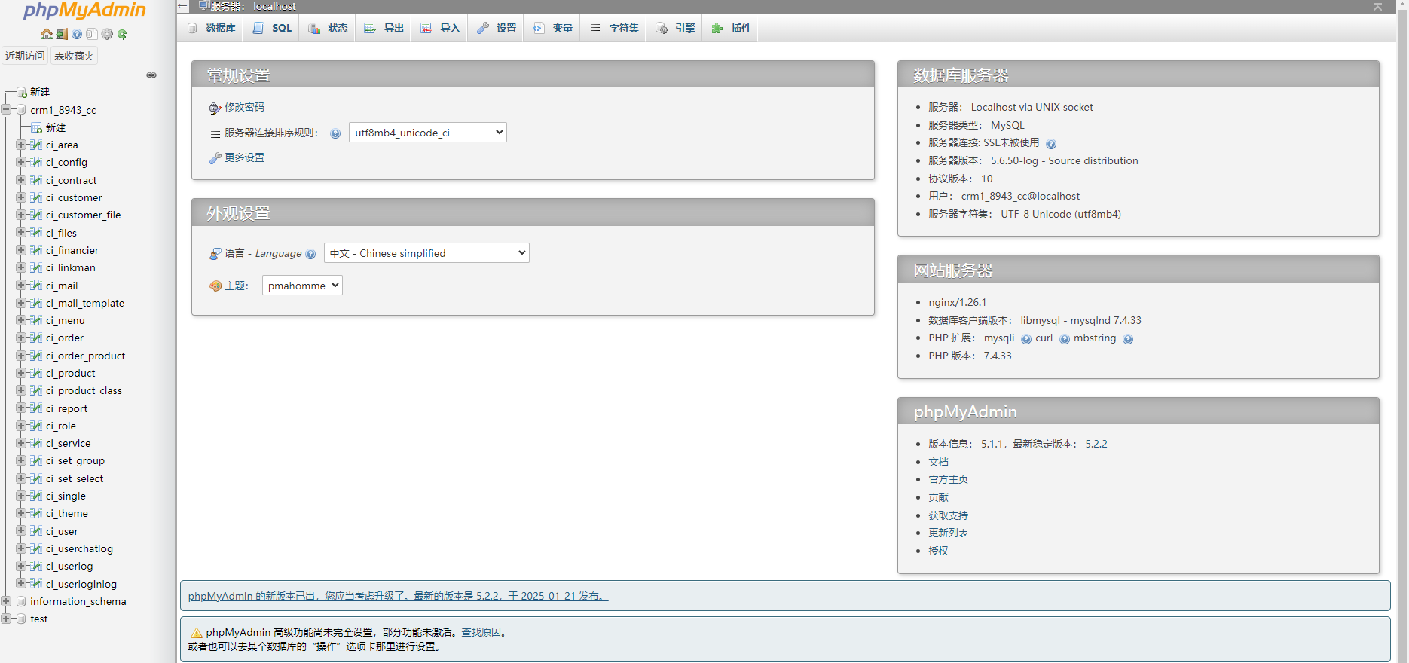Image resolution: width=1409 pixels, height=663 pixels.
Task: Open the phpMyAdmin documentation question-mark icon
Action: point(77,34)
